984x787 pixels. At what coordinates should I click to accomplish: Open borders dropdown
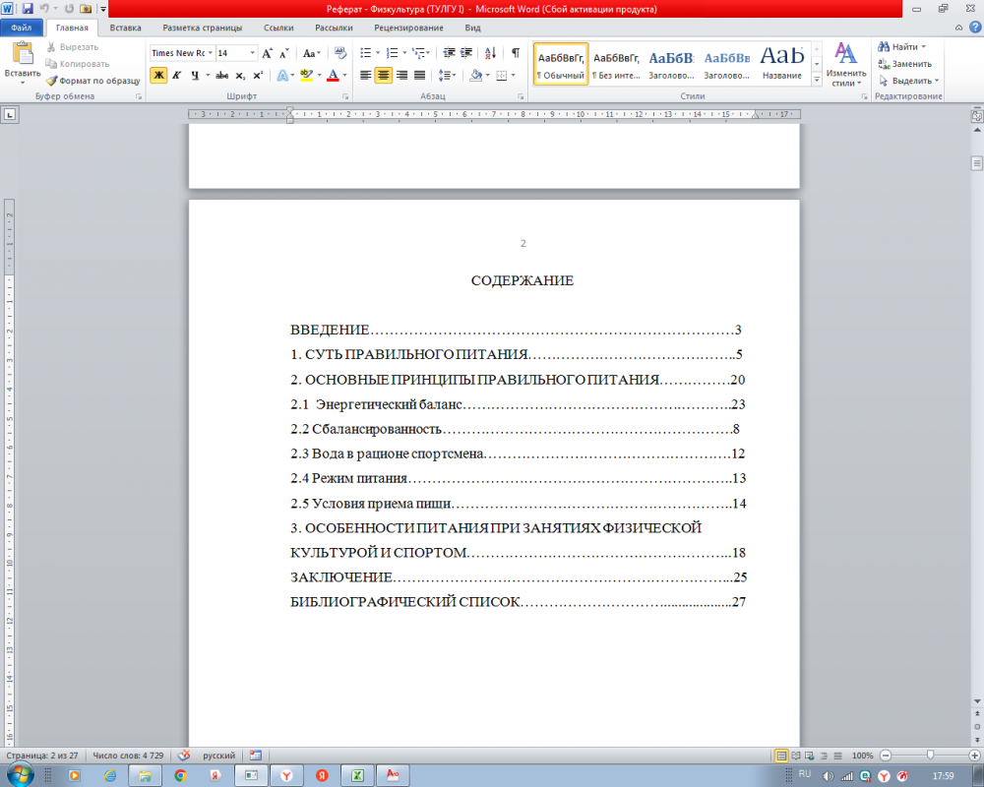pos(514,76)
